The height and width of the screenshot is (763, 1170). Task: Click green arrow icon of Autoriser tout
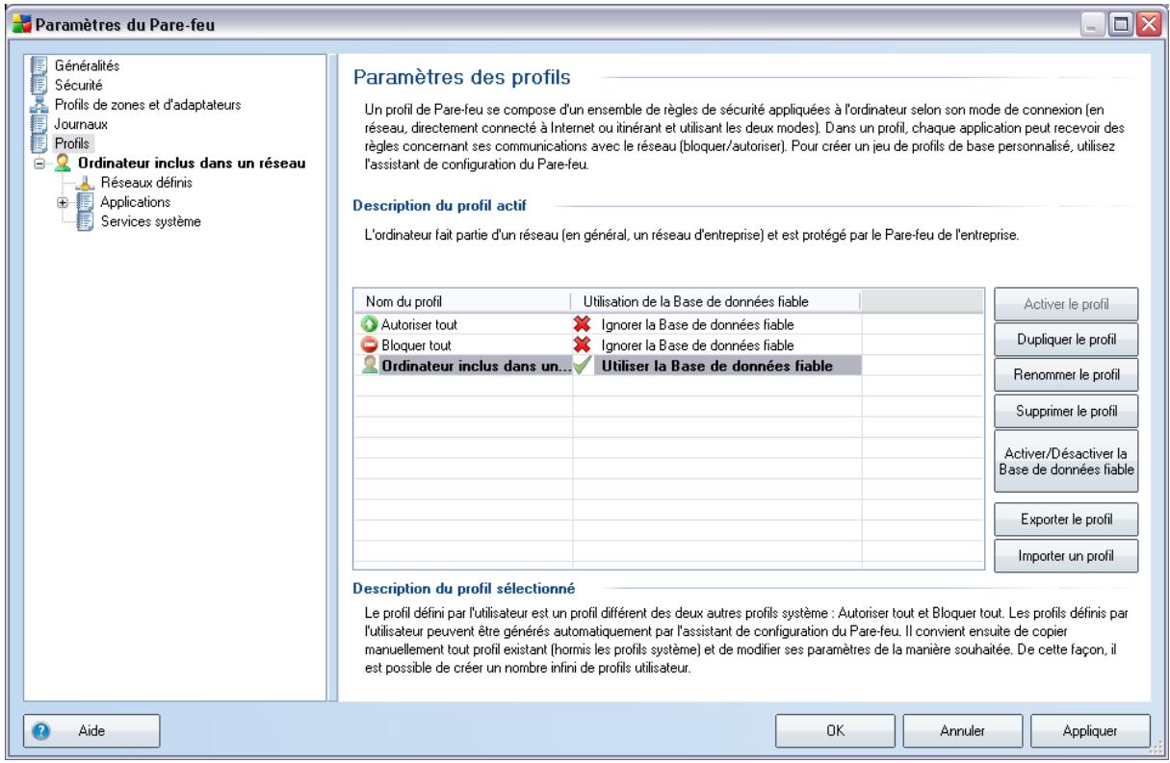tap(371, 324)
